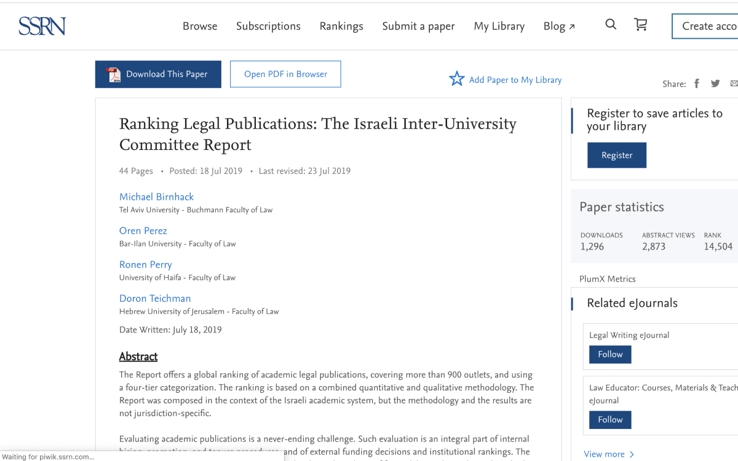Click the SSRN logo
This screenshot has height=461, width=738.
click(x=42, y=26)
